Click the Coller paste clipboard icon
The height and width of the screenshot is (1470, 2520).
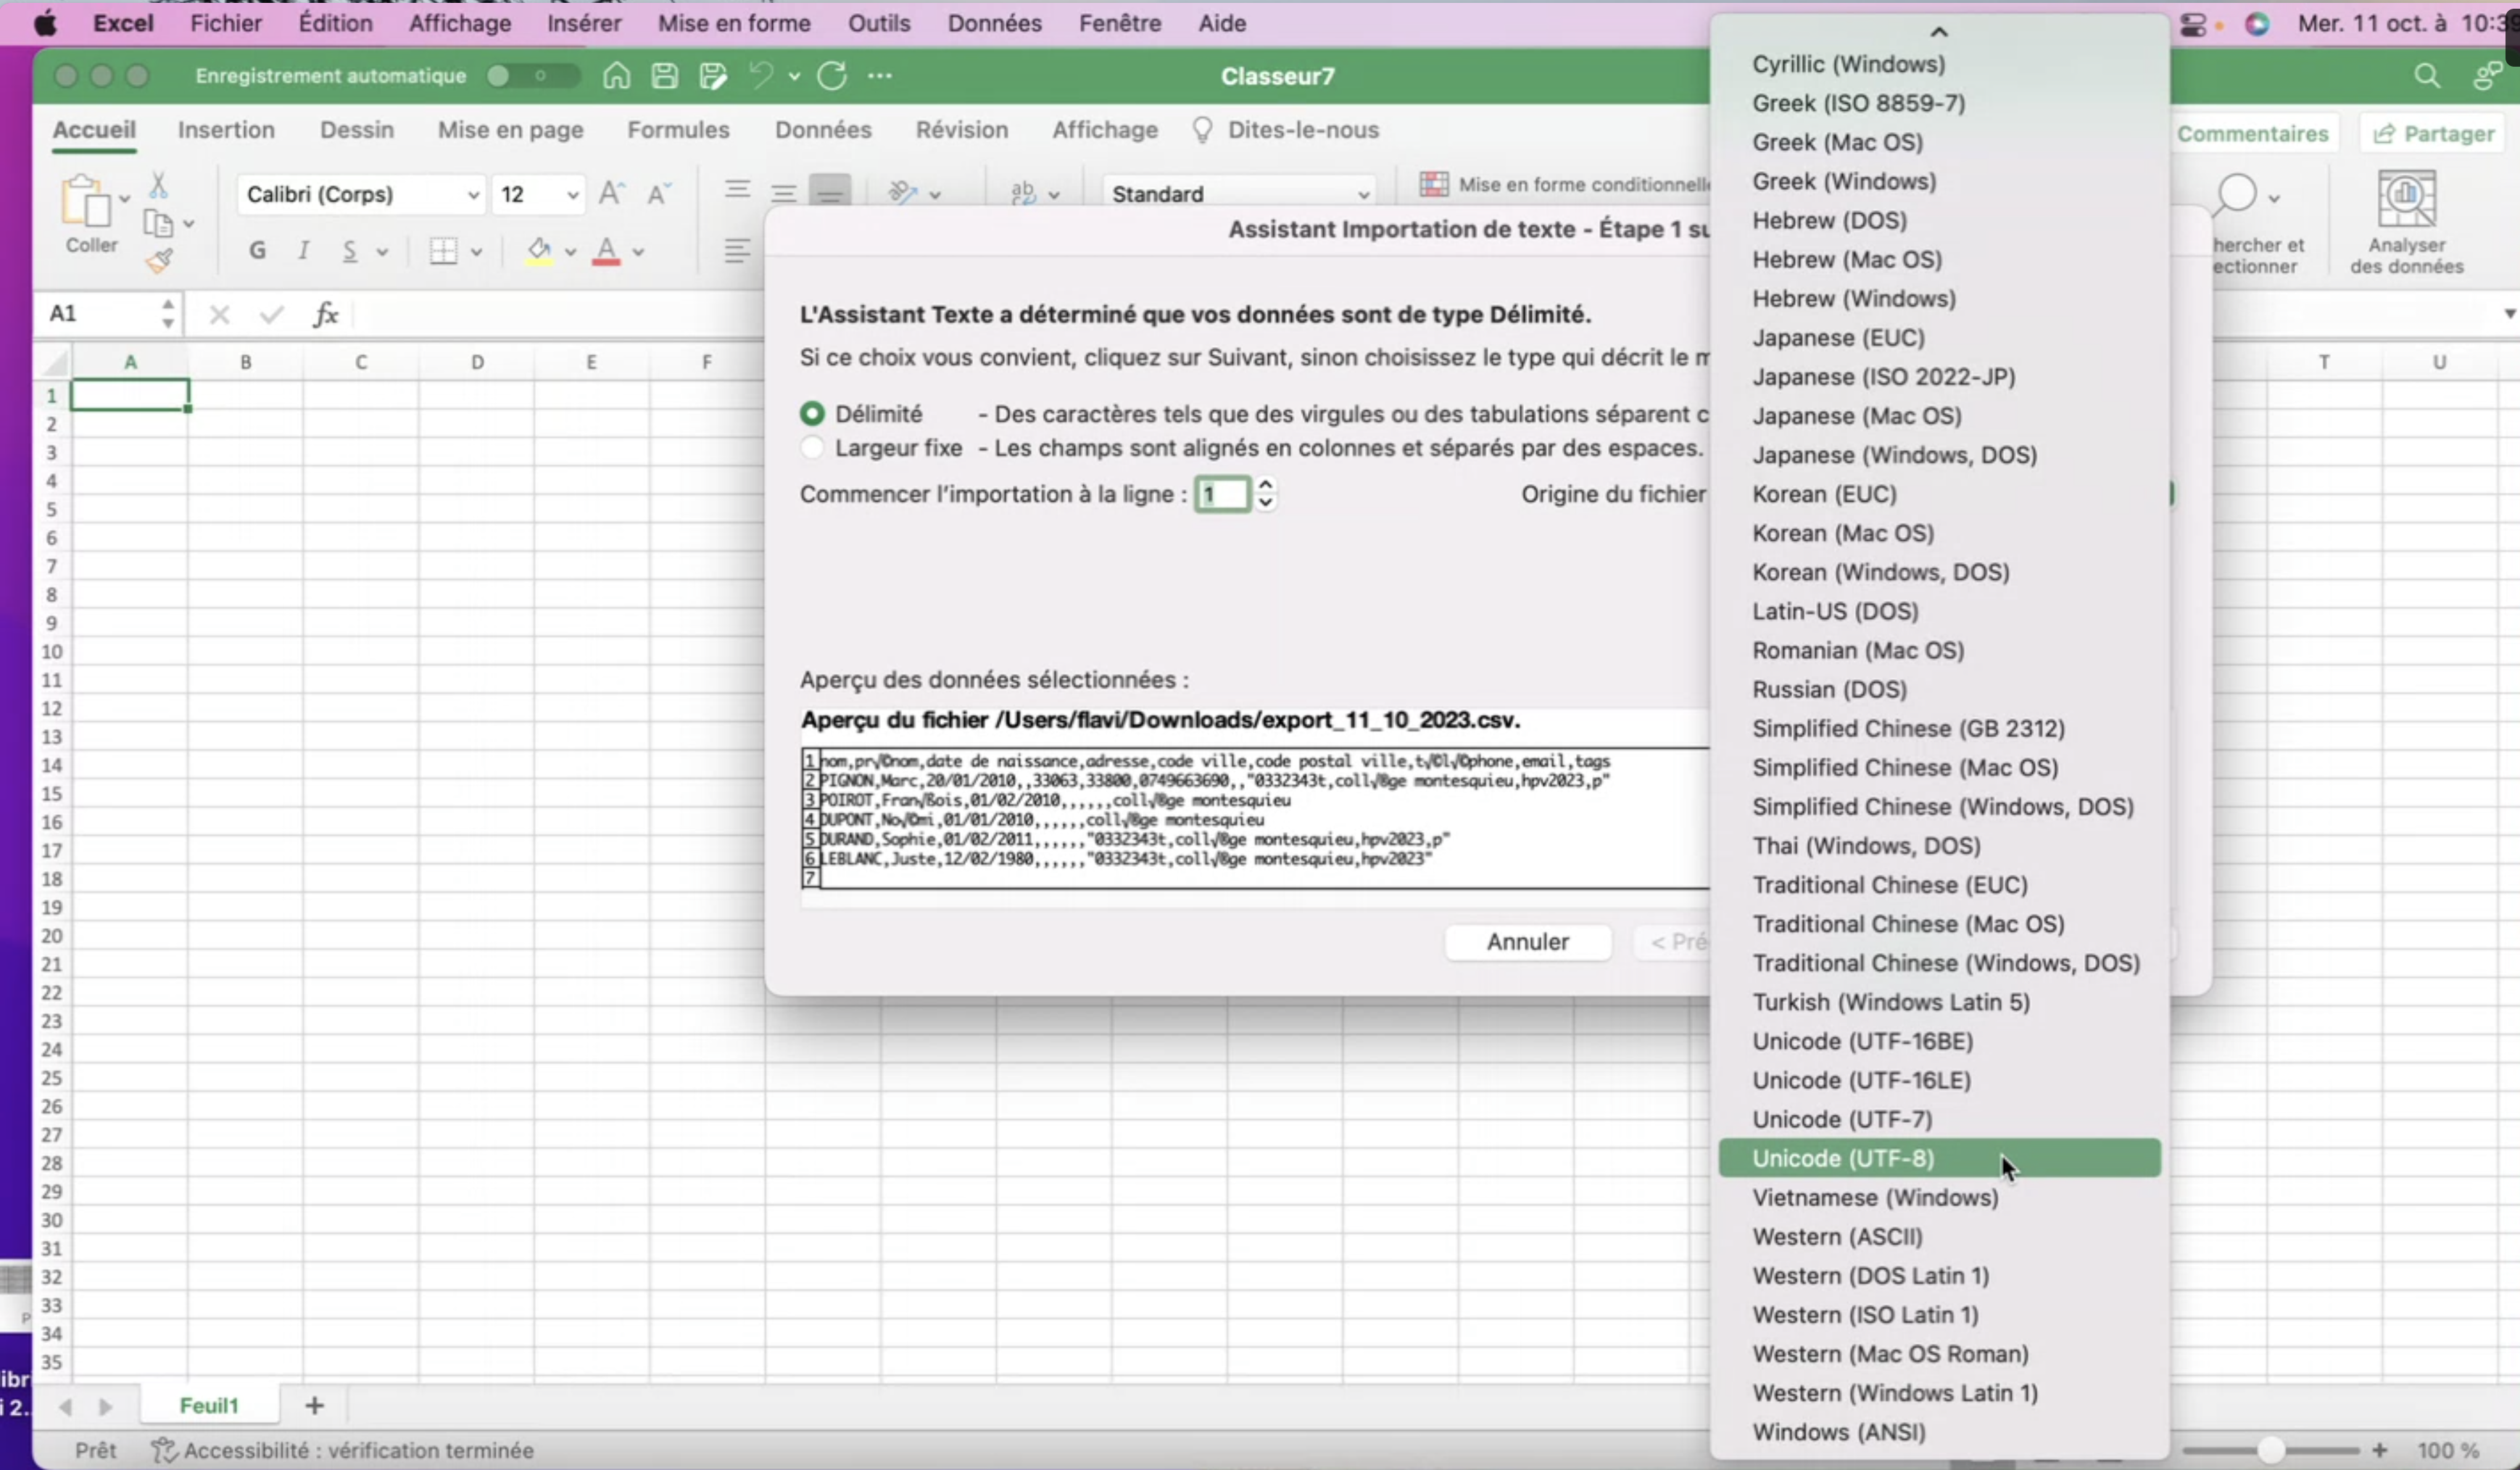click(87, 200)
